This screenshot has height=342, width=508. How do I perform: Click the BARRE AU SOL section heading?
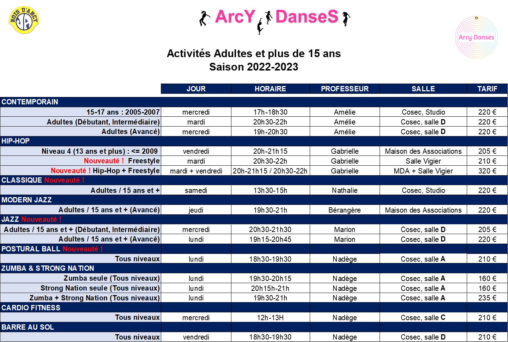pyautogui.click(x=28, y=327)
